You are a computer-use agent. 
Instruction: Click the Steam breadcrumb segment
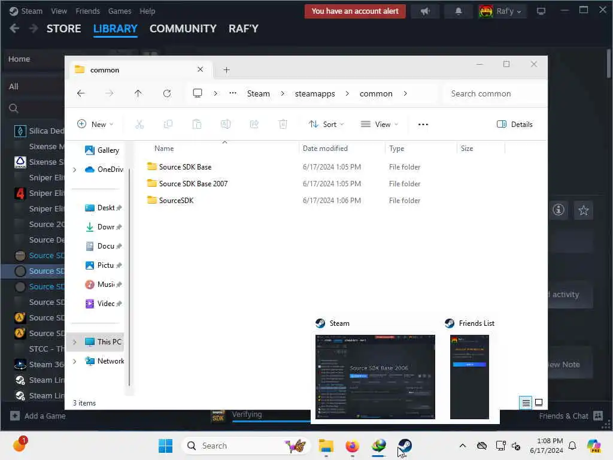258,93
